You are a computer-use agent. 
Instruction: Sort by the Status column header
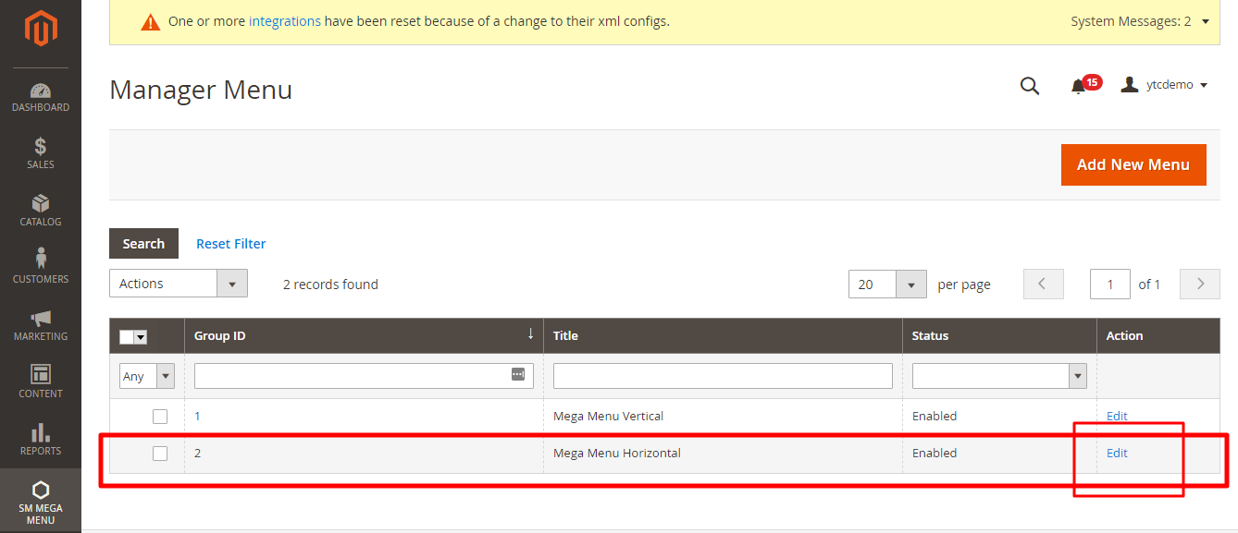tap(999, 336)
